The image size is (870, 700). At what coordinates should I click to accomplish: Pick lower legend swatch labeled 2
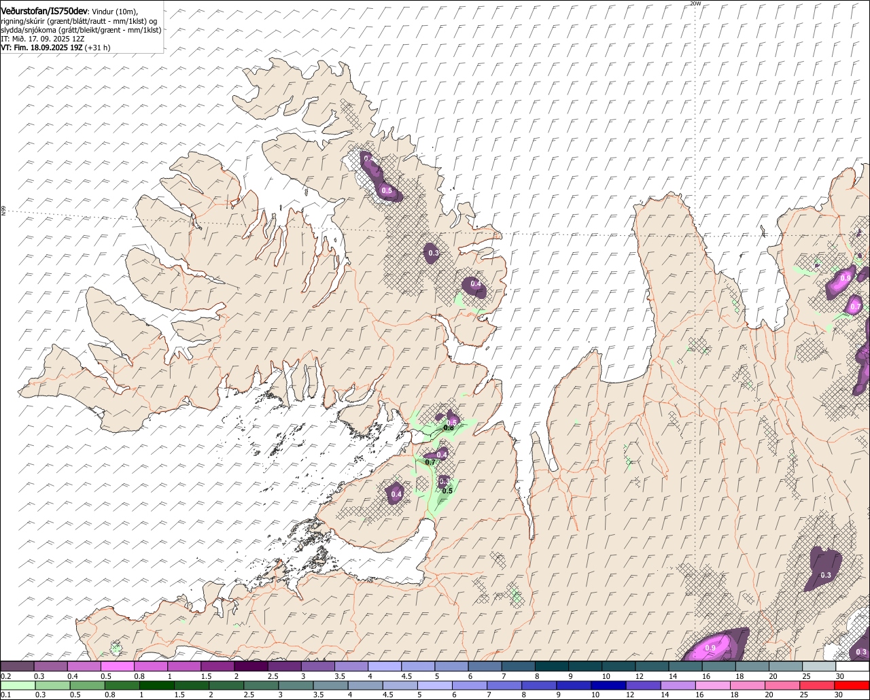coord(226,685)
